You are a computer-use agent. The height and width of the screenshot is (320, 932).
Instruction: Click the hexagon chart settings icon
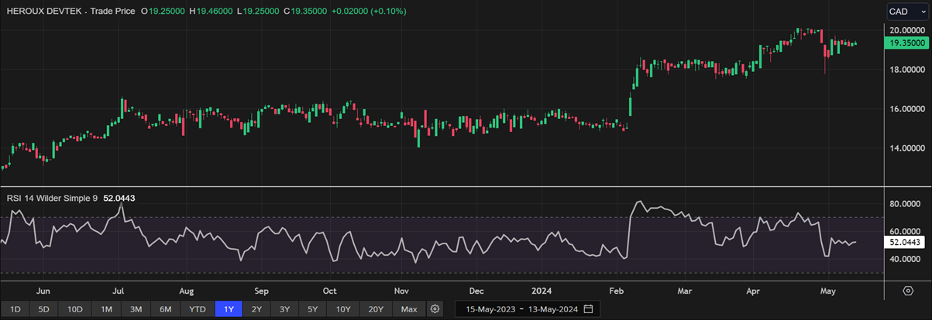907,291
